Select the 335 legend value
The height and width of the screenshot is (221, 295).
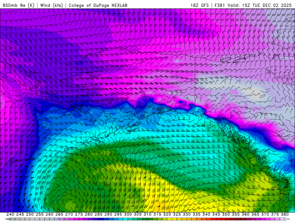[x=197, y=214]
